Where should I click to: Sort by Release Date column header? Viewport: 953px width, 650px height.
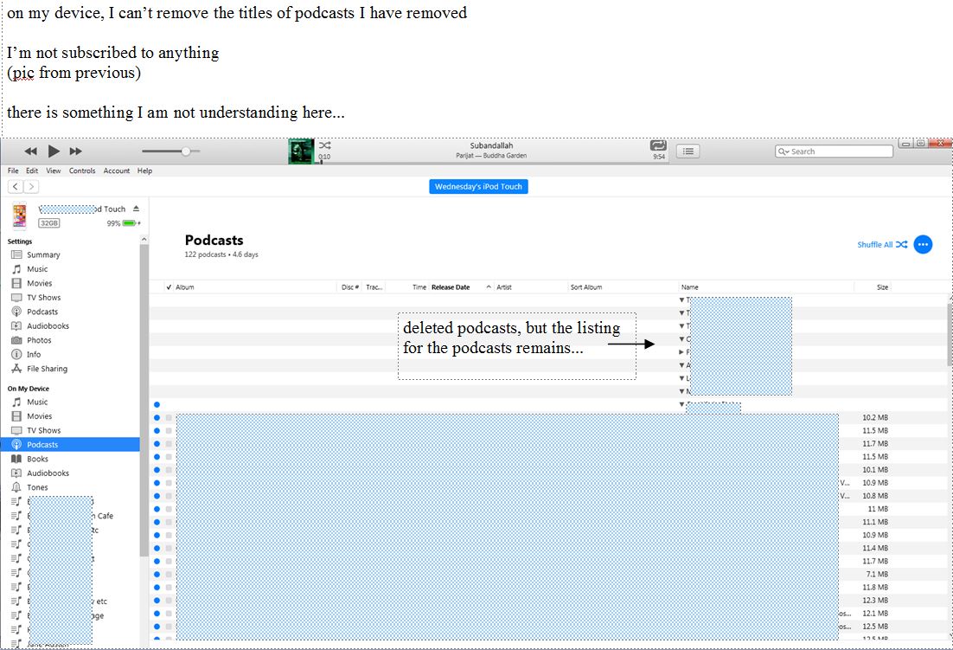point(461,287)
